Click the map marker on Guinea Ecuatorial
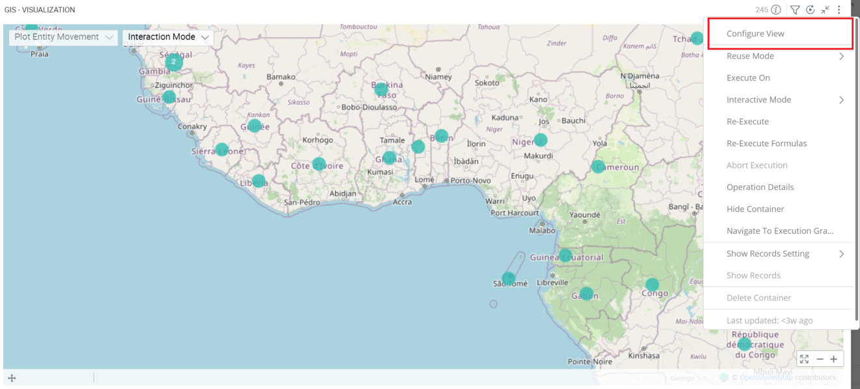 566,255
